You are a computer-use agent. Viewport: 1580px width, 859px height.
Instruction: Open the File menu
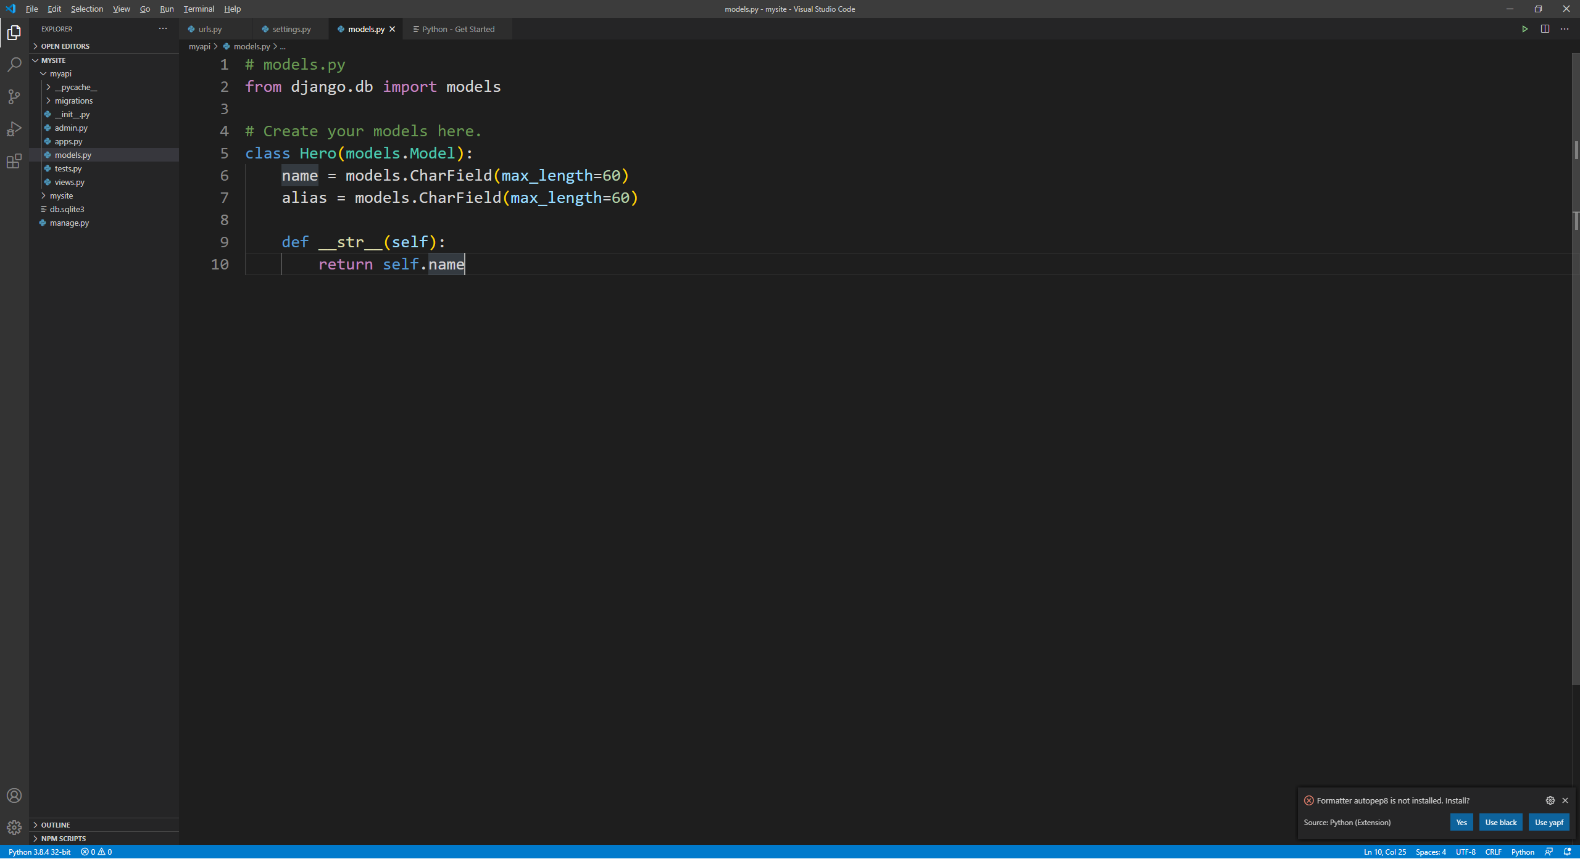click(x=32, y=9)
